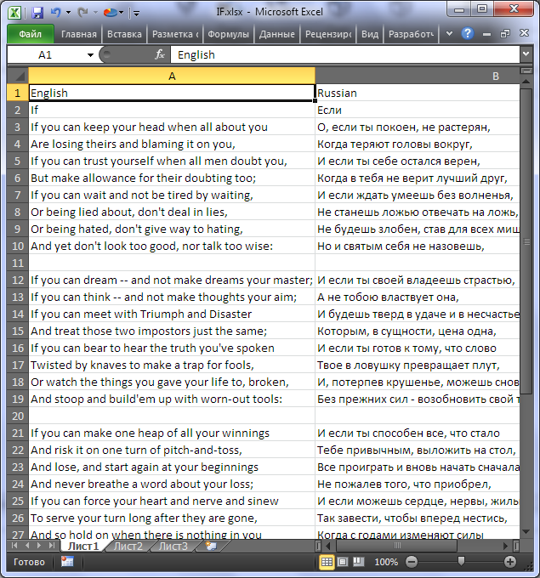The image size is (540, 578).
Task: Click the Save icon in quick access toolbar
Action: coord(37,12)
